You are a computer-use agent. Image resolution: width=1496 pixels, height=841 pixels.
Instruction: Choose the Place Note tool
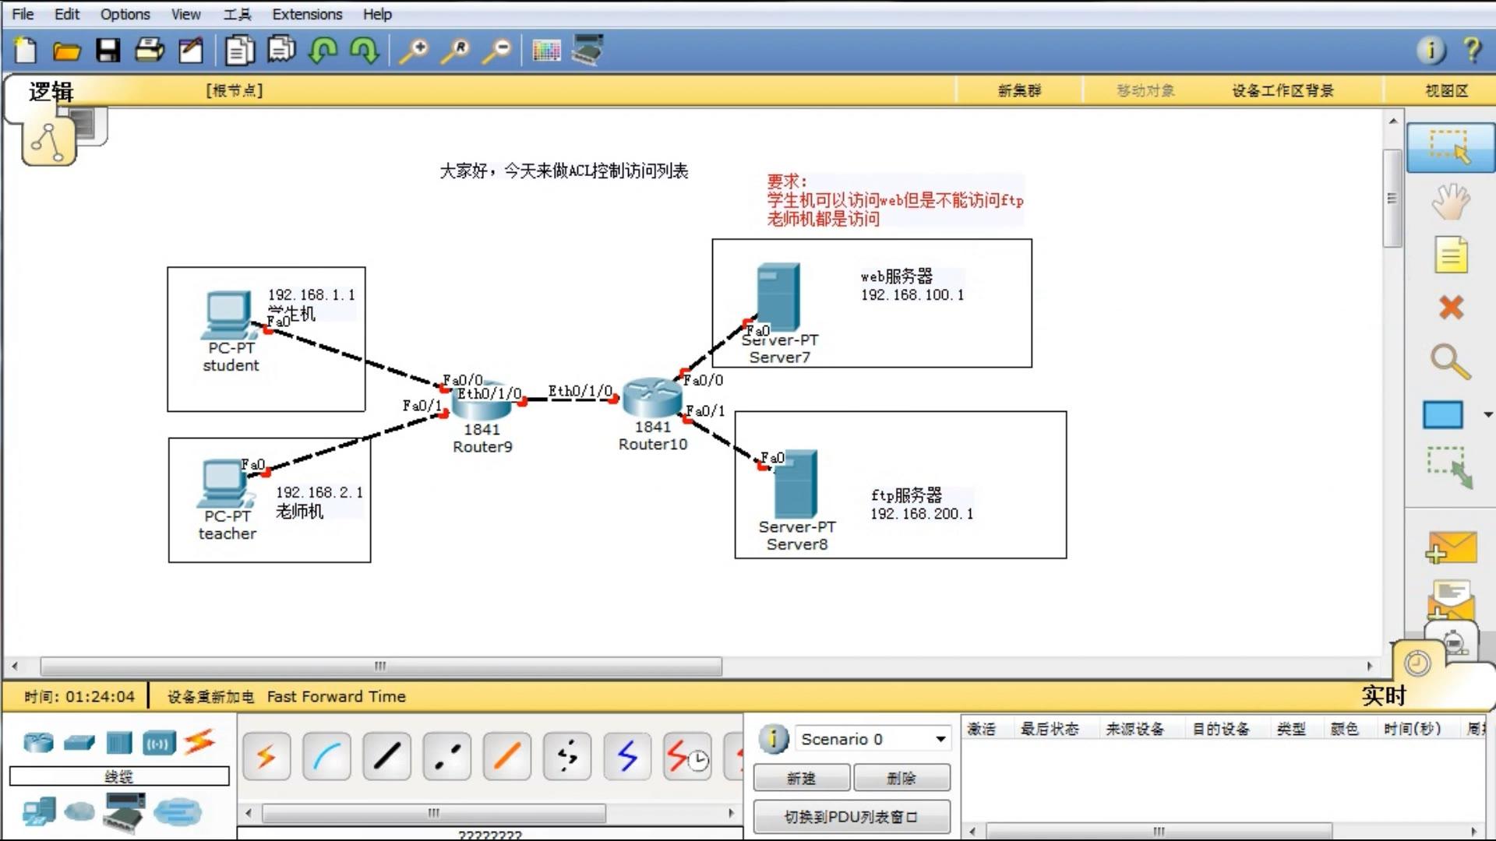pyautogui.click(x=1450, y=255)
